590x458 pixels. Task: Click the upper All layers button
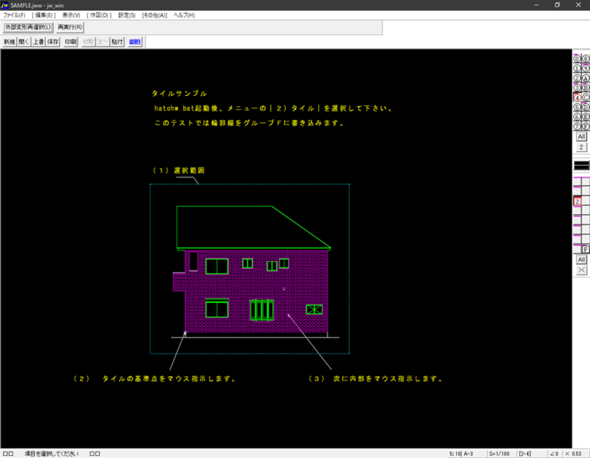click(x=582, y=136)
